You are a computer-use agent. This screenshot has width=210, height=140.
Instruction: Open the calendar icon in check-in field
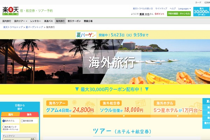point(33,139)
